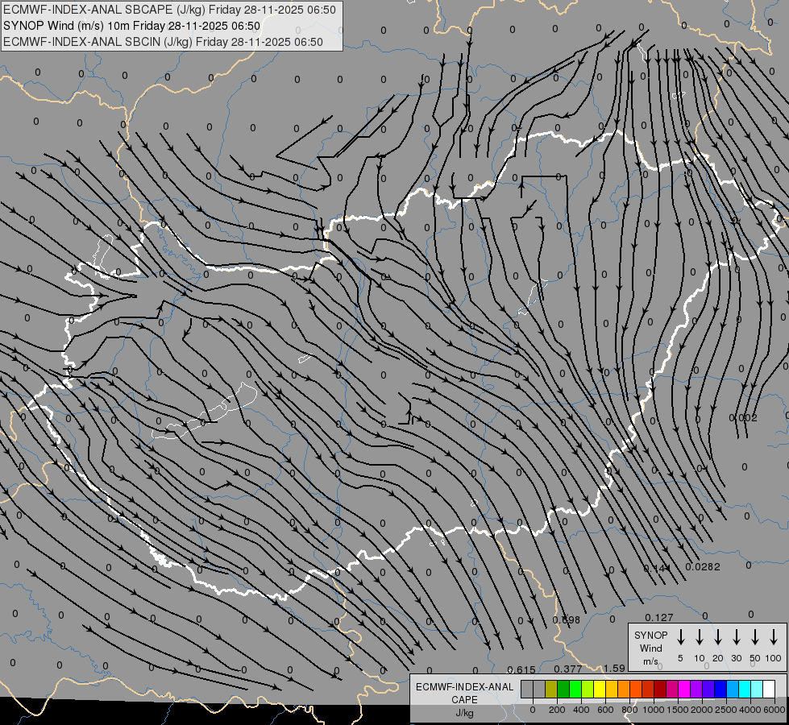Pick the light cyan swatch next to white

coord(757,689)
